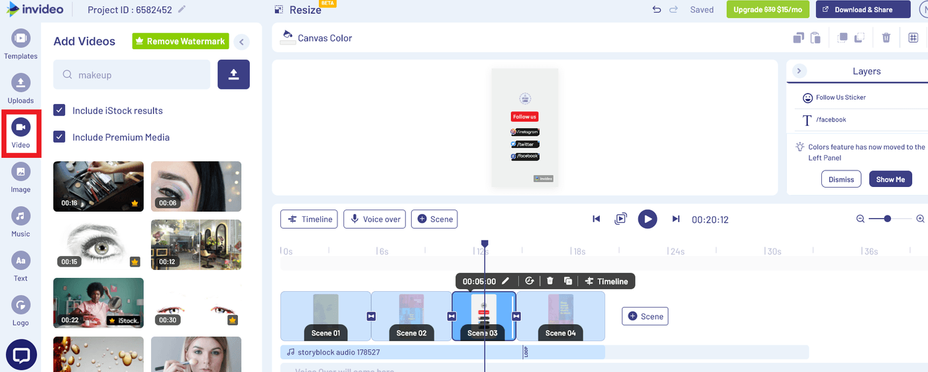Edit the project name with the pencil icon

[182, 9]
